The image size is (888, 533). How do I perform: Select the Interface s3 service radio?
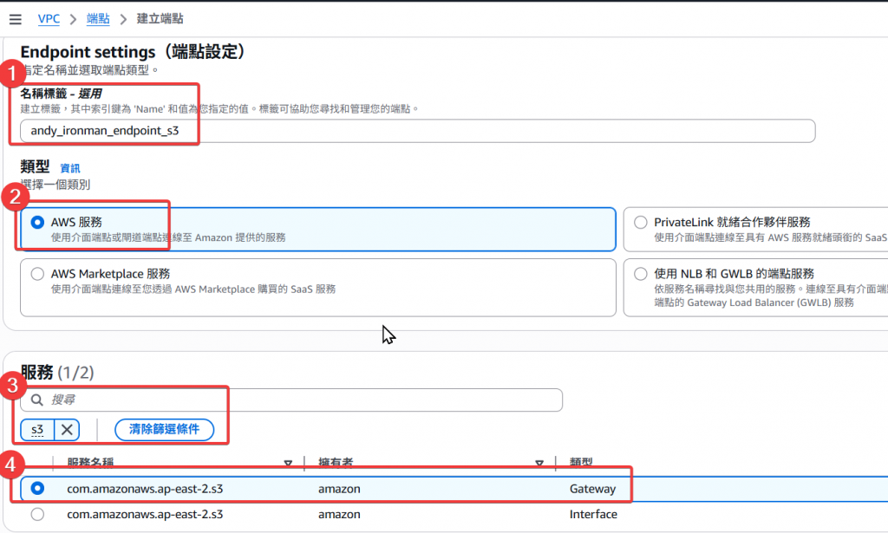click(x=37, y=514)
